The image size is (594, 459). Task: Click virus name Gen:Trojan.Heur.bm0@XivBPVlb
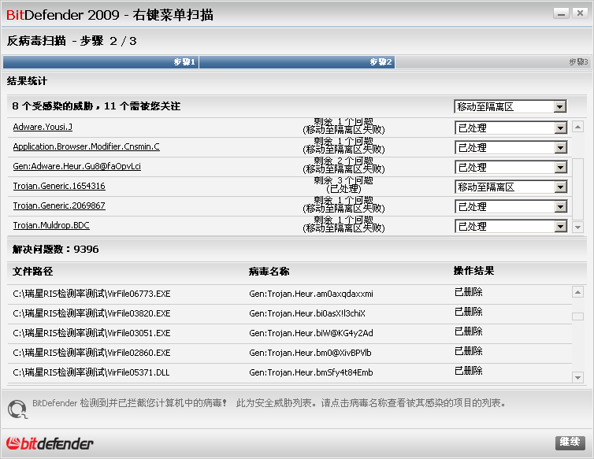pyautogui.click(x=310, y=353)
